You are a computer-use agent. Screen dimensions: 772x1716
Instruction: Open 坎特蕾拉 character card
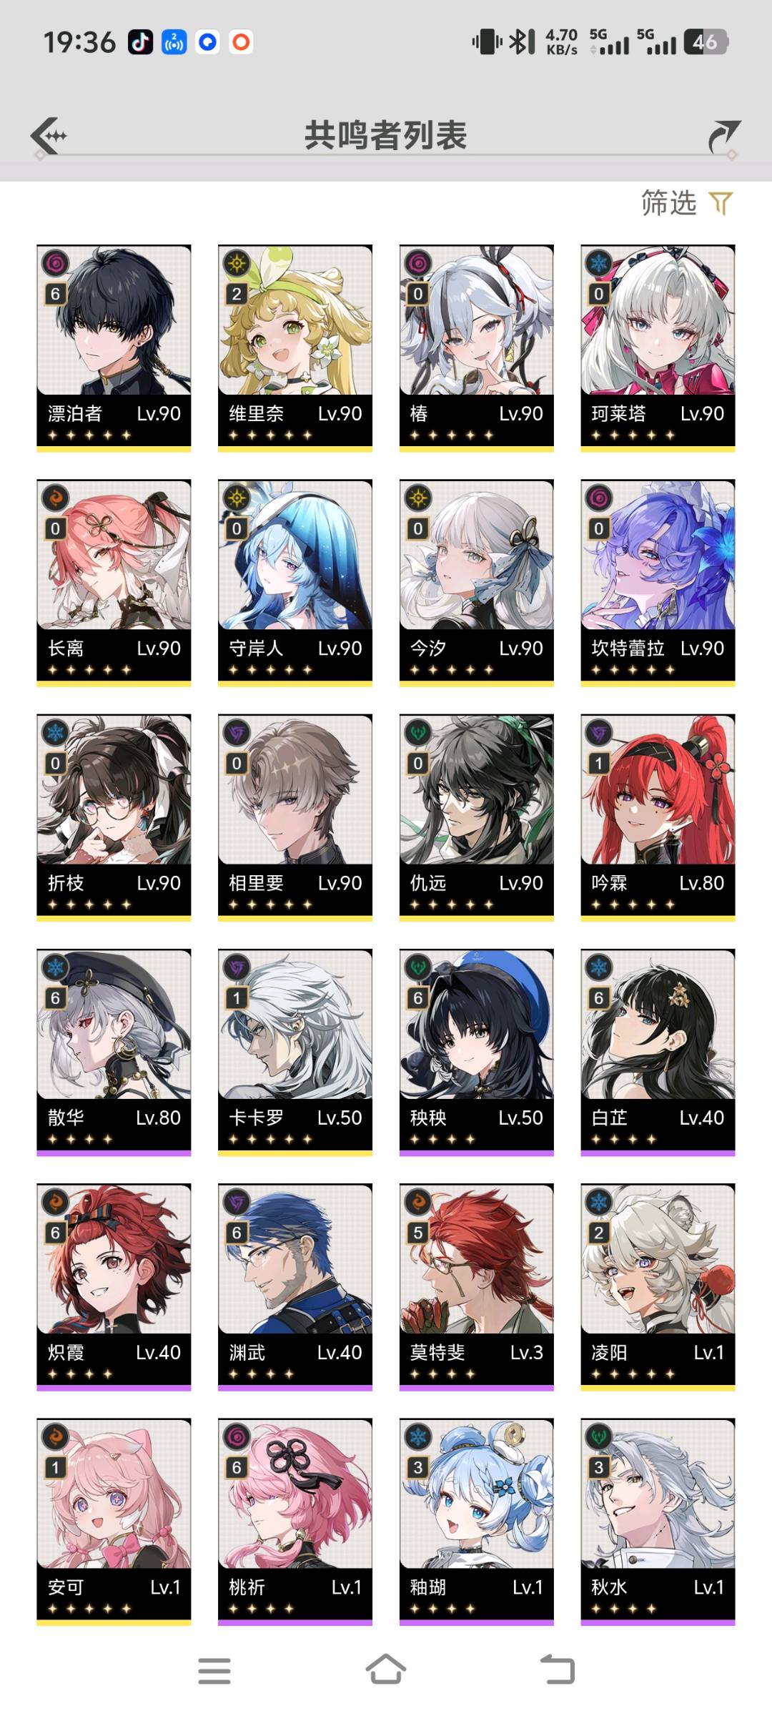coord(658,583)
